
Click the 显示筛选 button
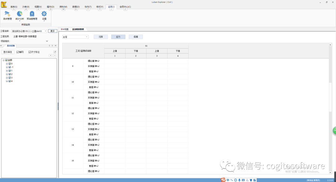8,52
